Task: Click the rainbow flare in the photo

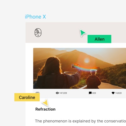Action: coord(85,68)
